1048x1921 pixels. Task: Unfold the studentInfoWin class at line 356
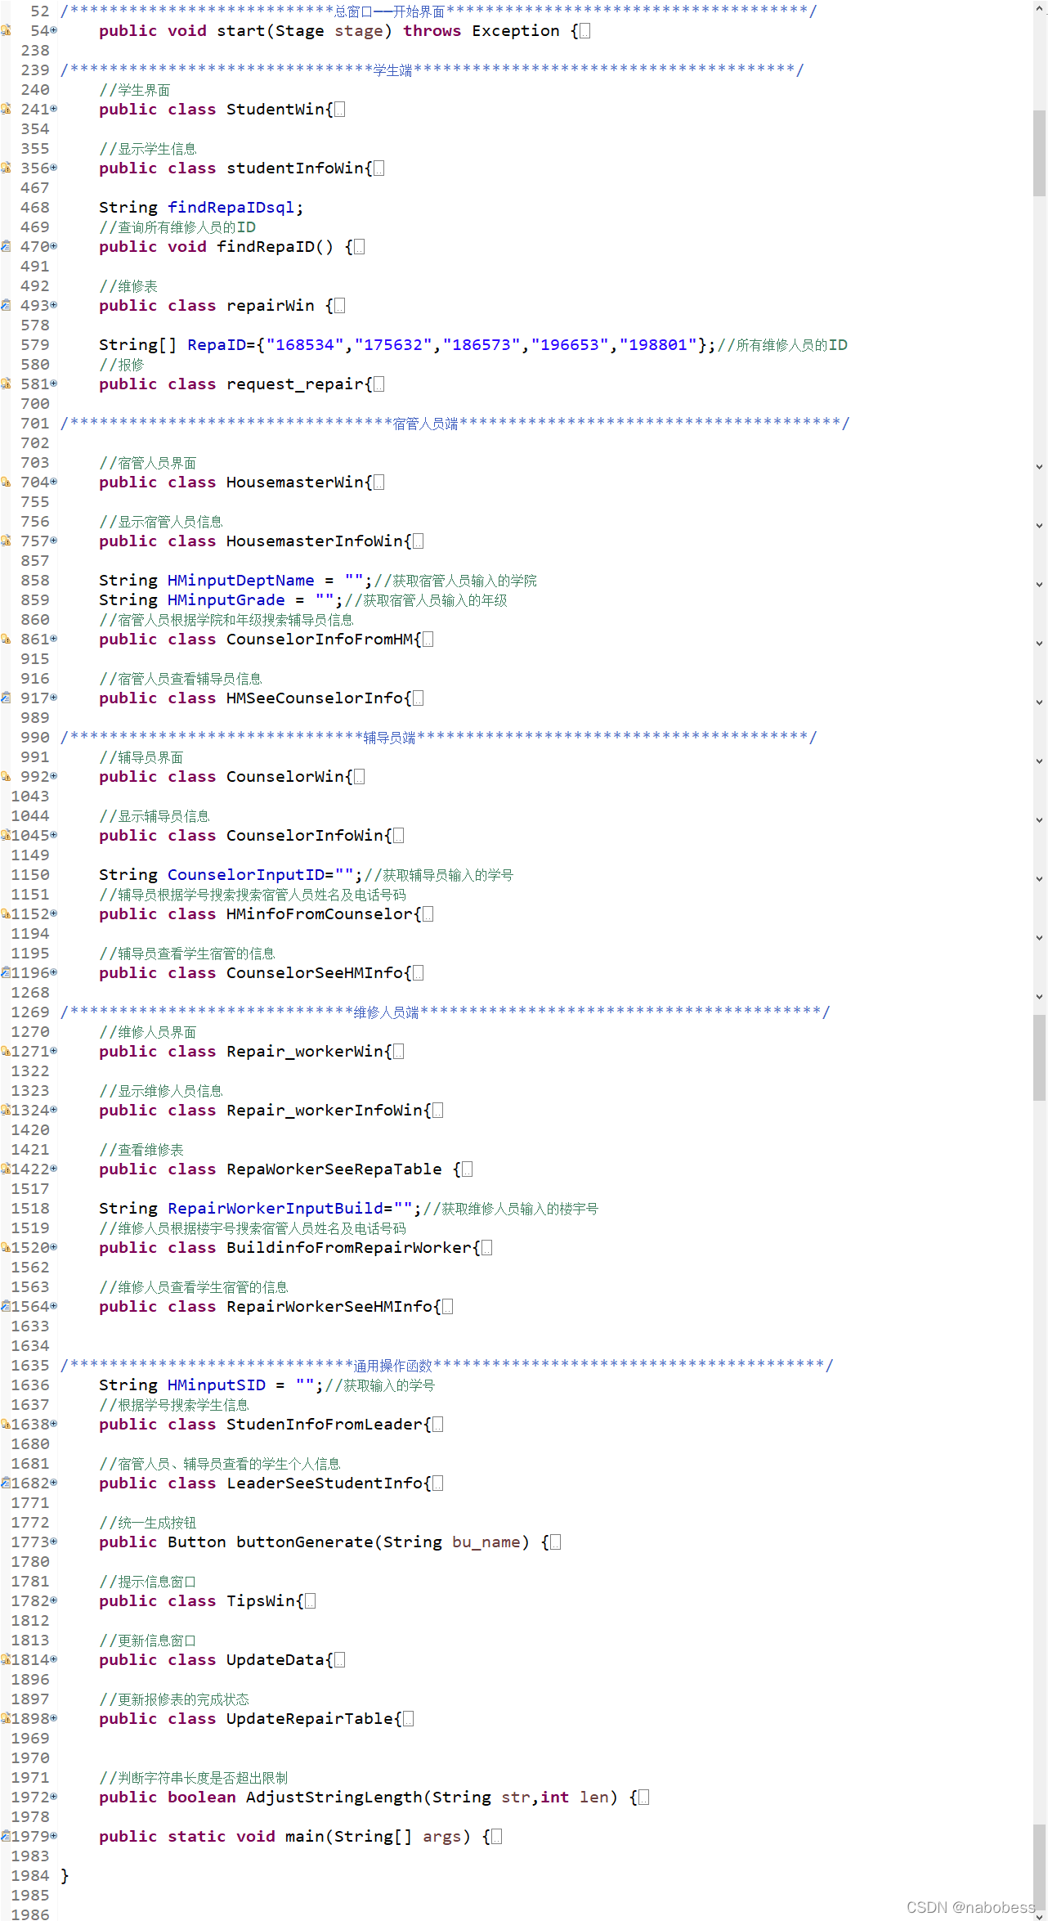[54, 168]
